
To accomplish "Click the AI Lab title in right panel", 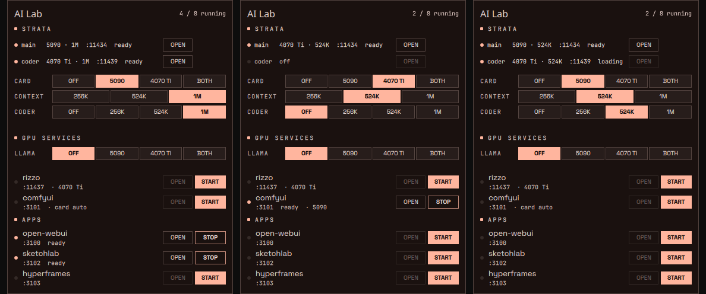I will [x=494, y=14].
